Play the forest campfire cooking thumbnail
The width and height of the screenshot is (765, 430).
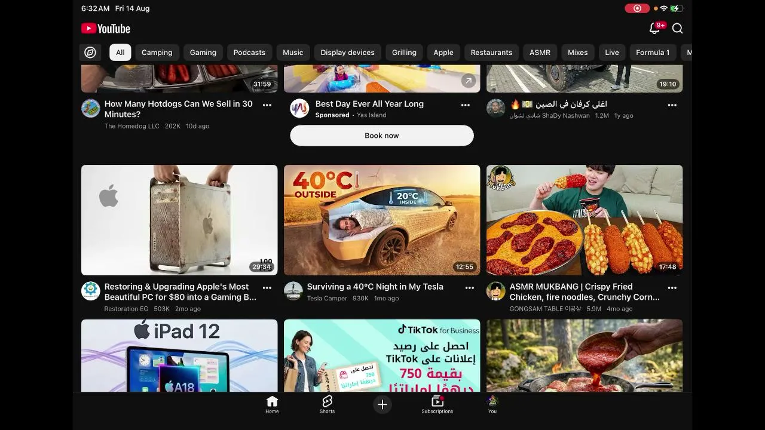[585, 355]
